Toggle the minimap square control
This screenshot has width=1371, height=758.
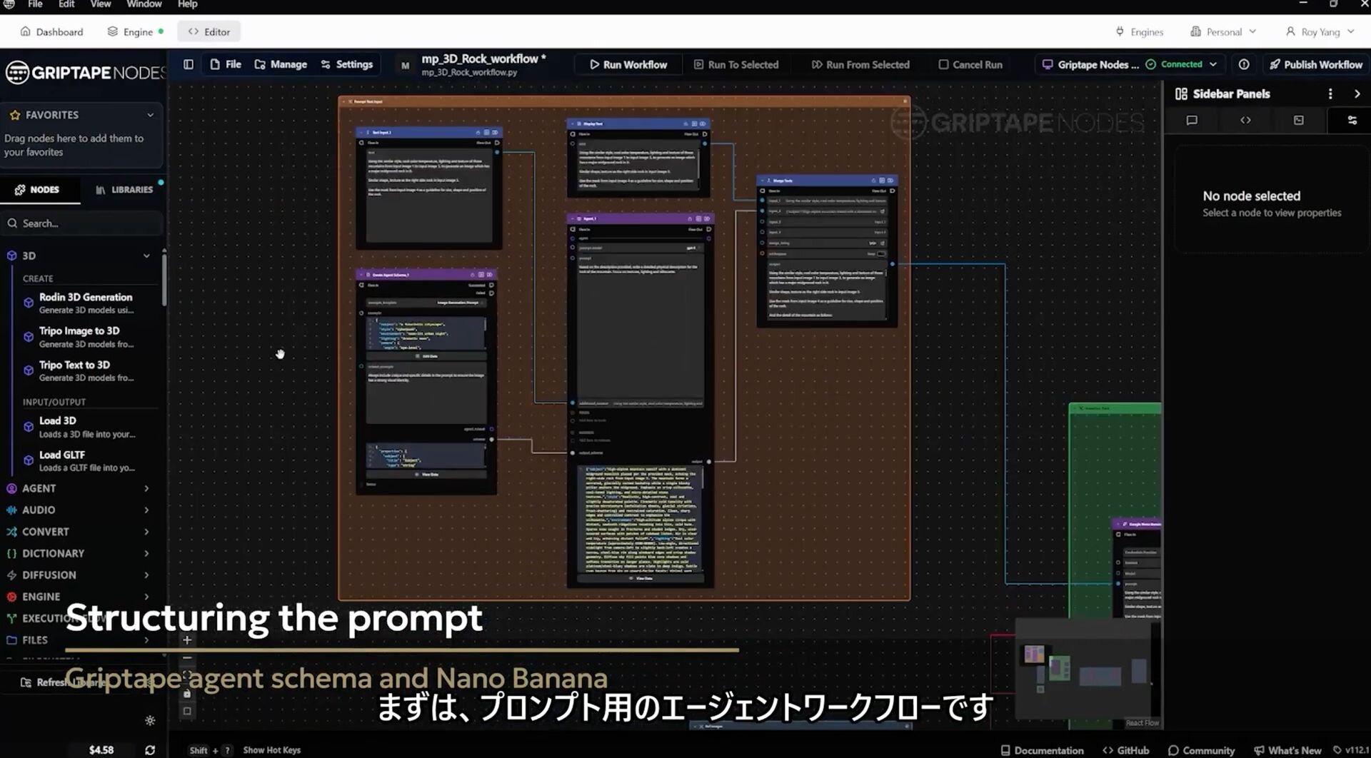(x=187, y=711)
